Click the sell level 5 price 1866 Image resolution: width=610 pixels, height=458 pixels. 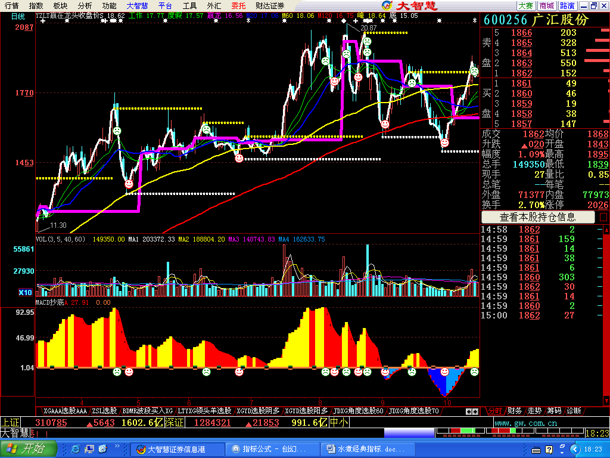point(521,33)
